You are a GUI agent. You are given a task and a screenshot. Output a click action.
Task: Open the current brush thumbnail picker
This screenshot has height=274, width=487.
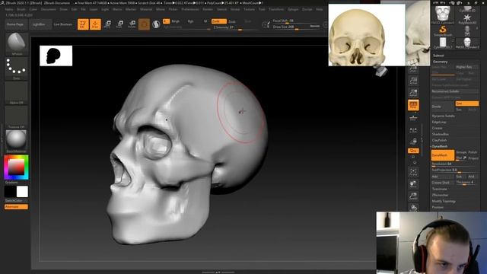point(17,44)
